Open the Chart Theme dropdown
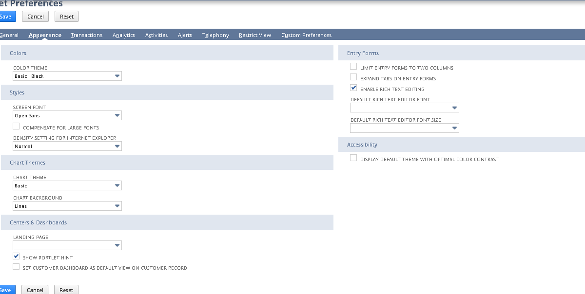585x294 pixels. [x=117, y=185]
